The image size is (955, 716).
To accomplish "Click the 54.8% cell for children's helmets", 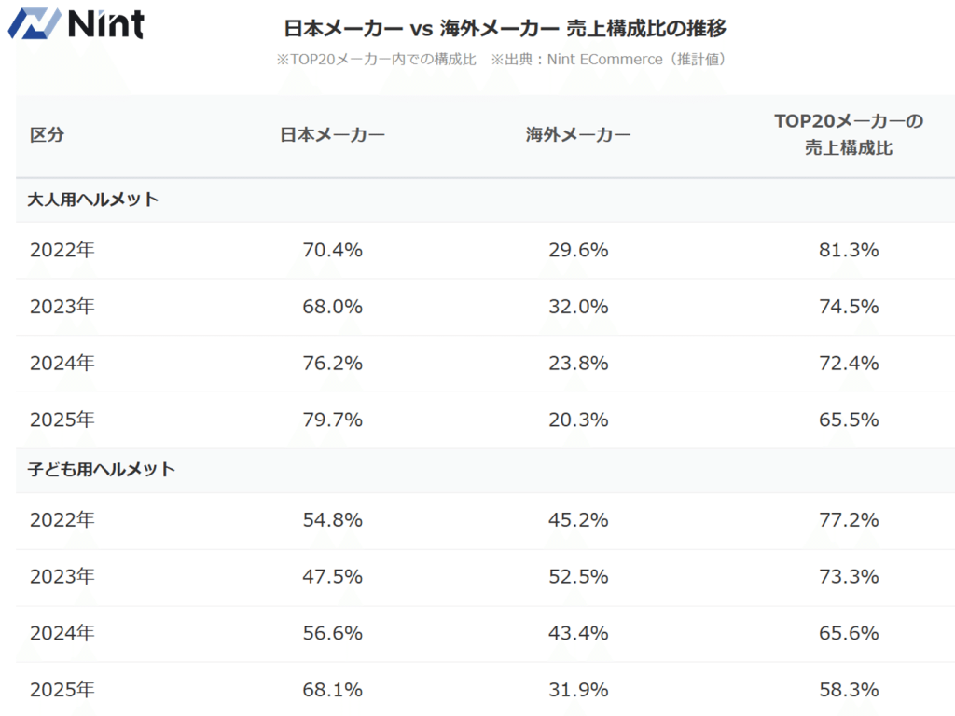I will 333,520.
